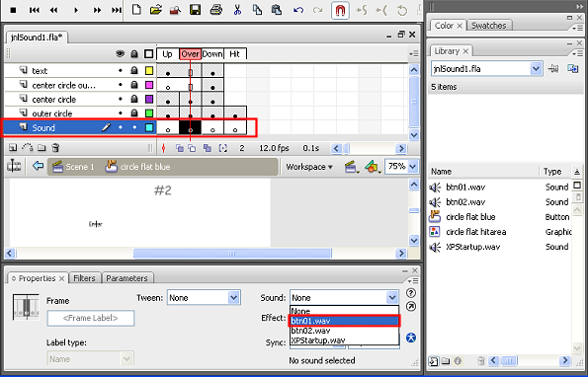The width and height of the screenshot is (588, 377).
Task: Click the Library pin current library icon
Action: click(553, 68)
